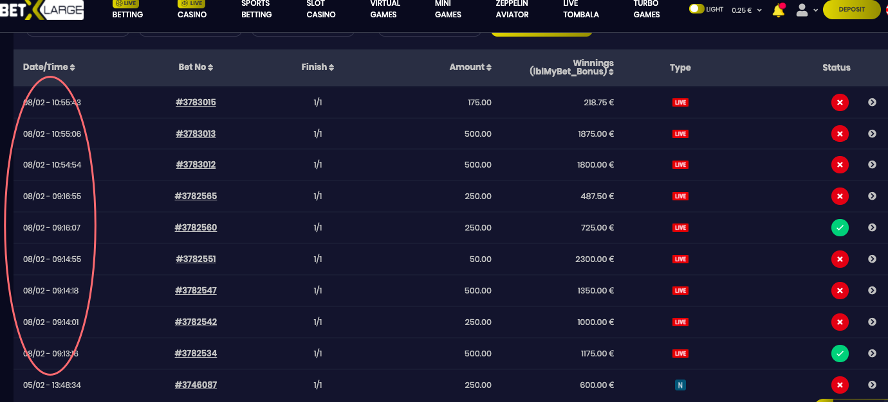The image size is (888, 402).
Task: Expand details arrow for bet #3783012
Action: pos(872,165)
